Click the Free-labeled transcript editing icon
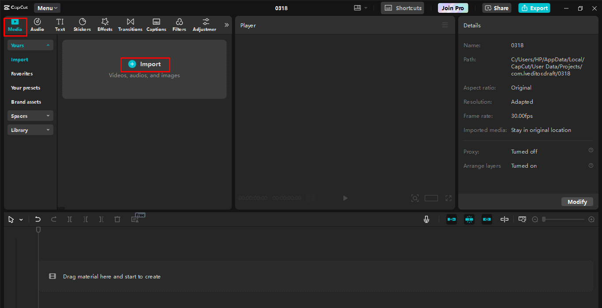Screen dimensions: 602x308 [x=135, y=219]
